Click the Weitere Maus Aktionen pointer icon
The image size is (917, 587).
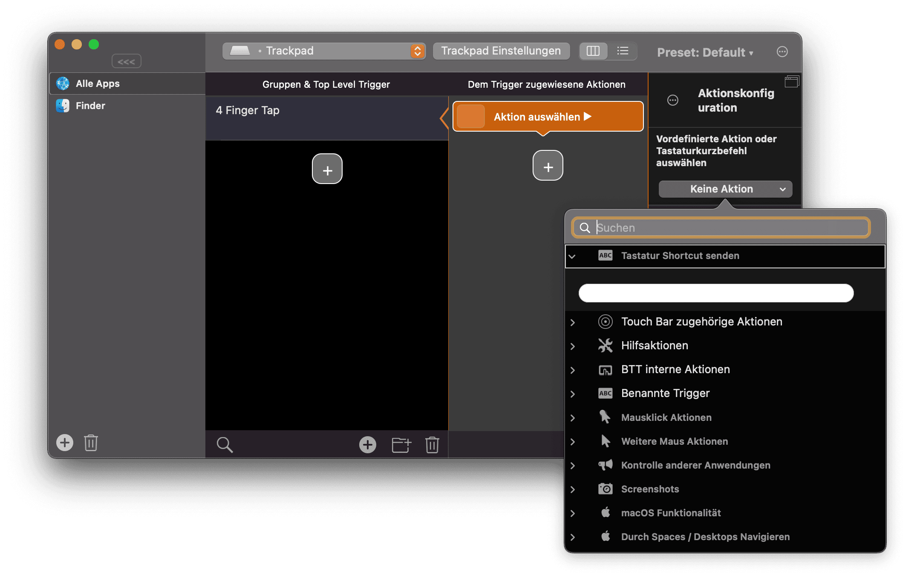606,441
